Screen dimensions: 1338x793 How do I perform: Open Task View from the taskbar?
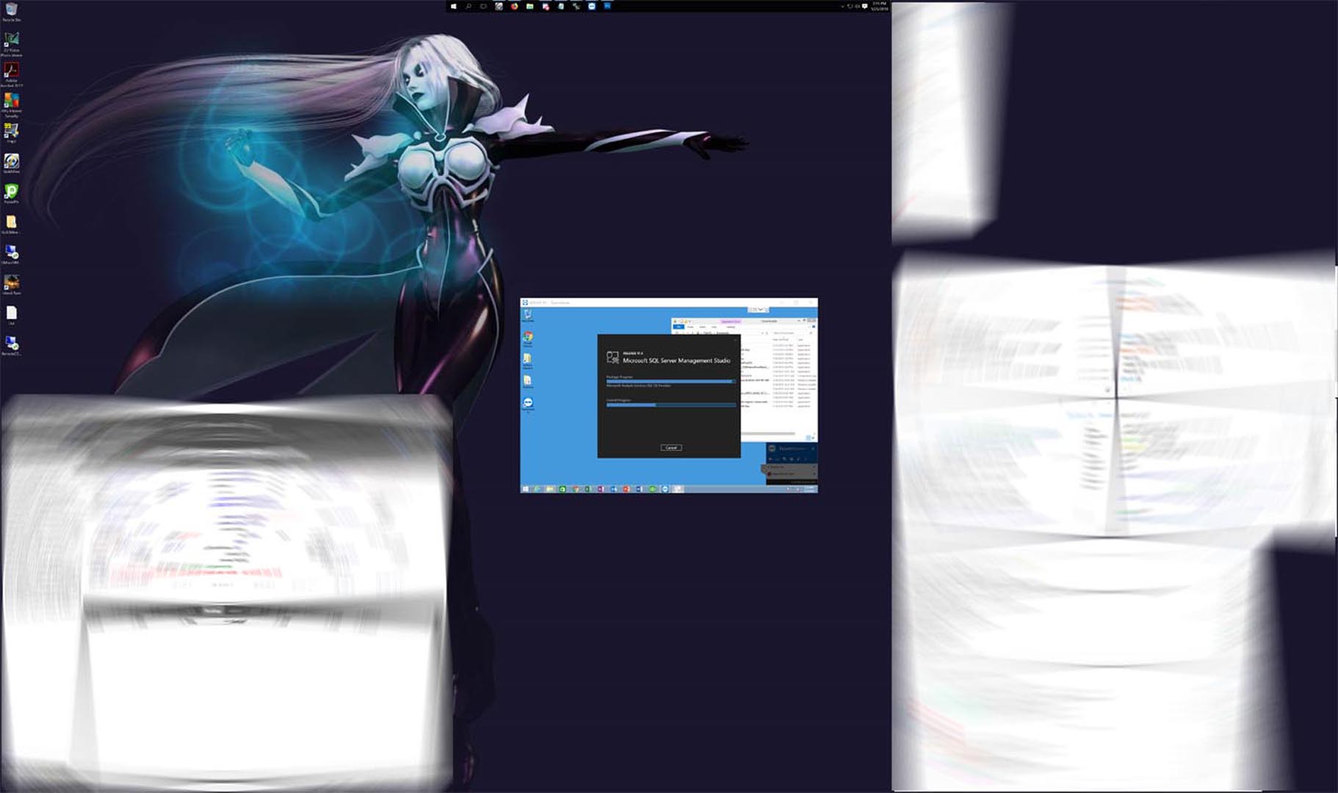(483, 6)
